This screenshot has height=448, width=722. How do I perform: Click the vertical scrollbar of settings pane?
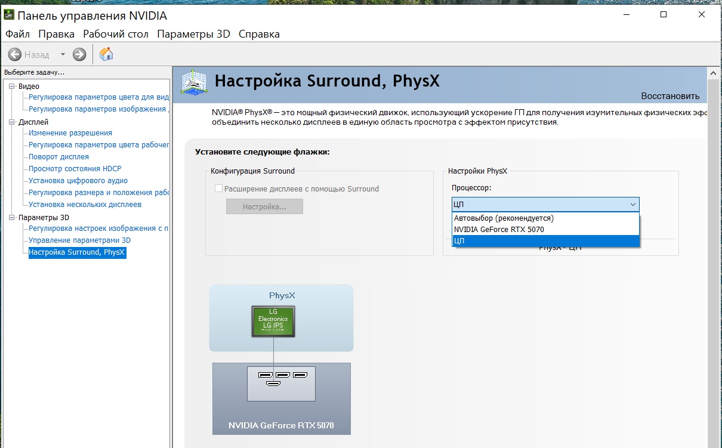pyautogui.click(x=713, y=262)
